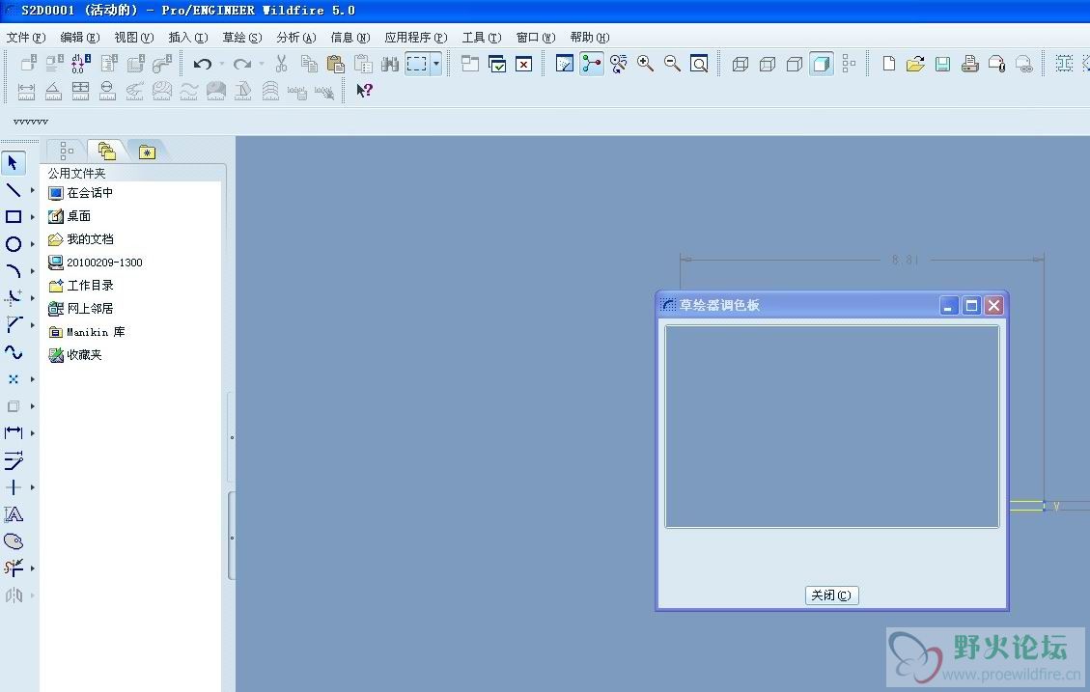The image size is (1090, 692).
Task: Open the 分析(A) menu
Action: tap(296, 38)
